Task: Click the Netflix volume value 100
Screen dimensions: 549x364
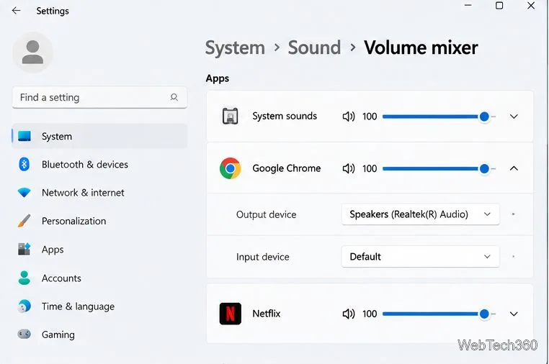Action: click(x=370, y=314)
